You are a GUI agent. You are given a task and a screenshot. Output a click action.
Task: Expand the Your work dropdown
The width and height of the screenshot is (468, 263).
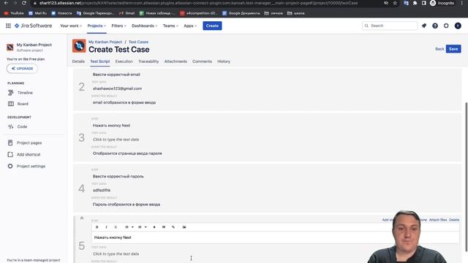71,26
